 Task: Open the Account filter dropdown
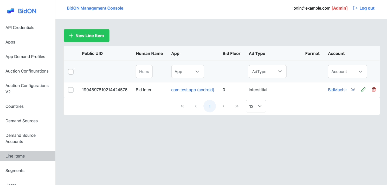coord(347,72)
